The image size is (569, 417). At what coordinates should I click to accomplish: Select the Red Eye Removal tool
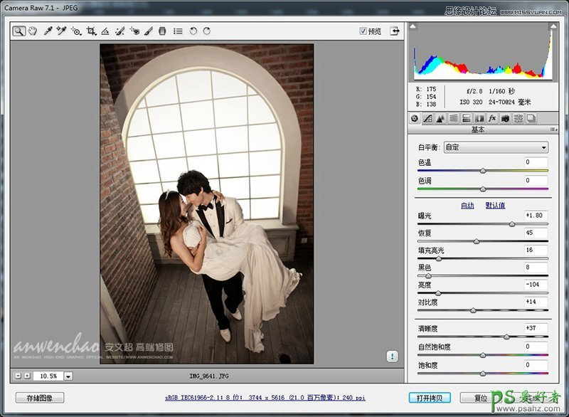point(134,31)
